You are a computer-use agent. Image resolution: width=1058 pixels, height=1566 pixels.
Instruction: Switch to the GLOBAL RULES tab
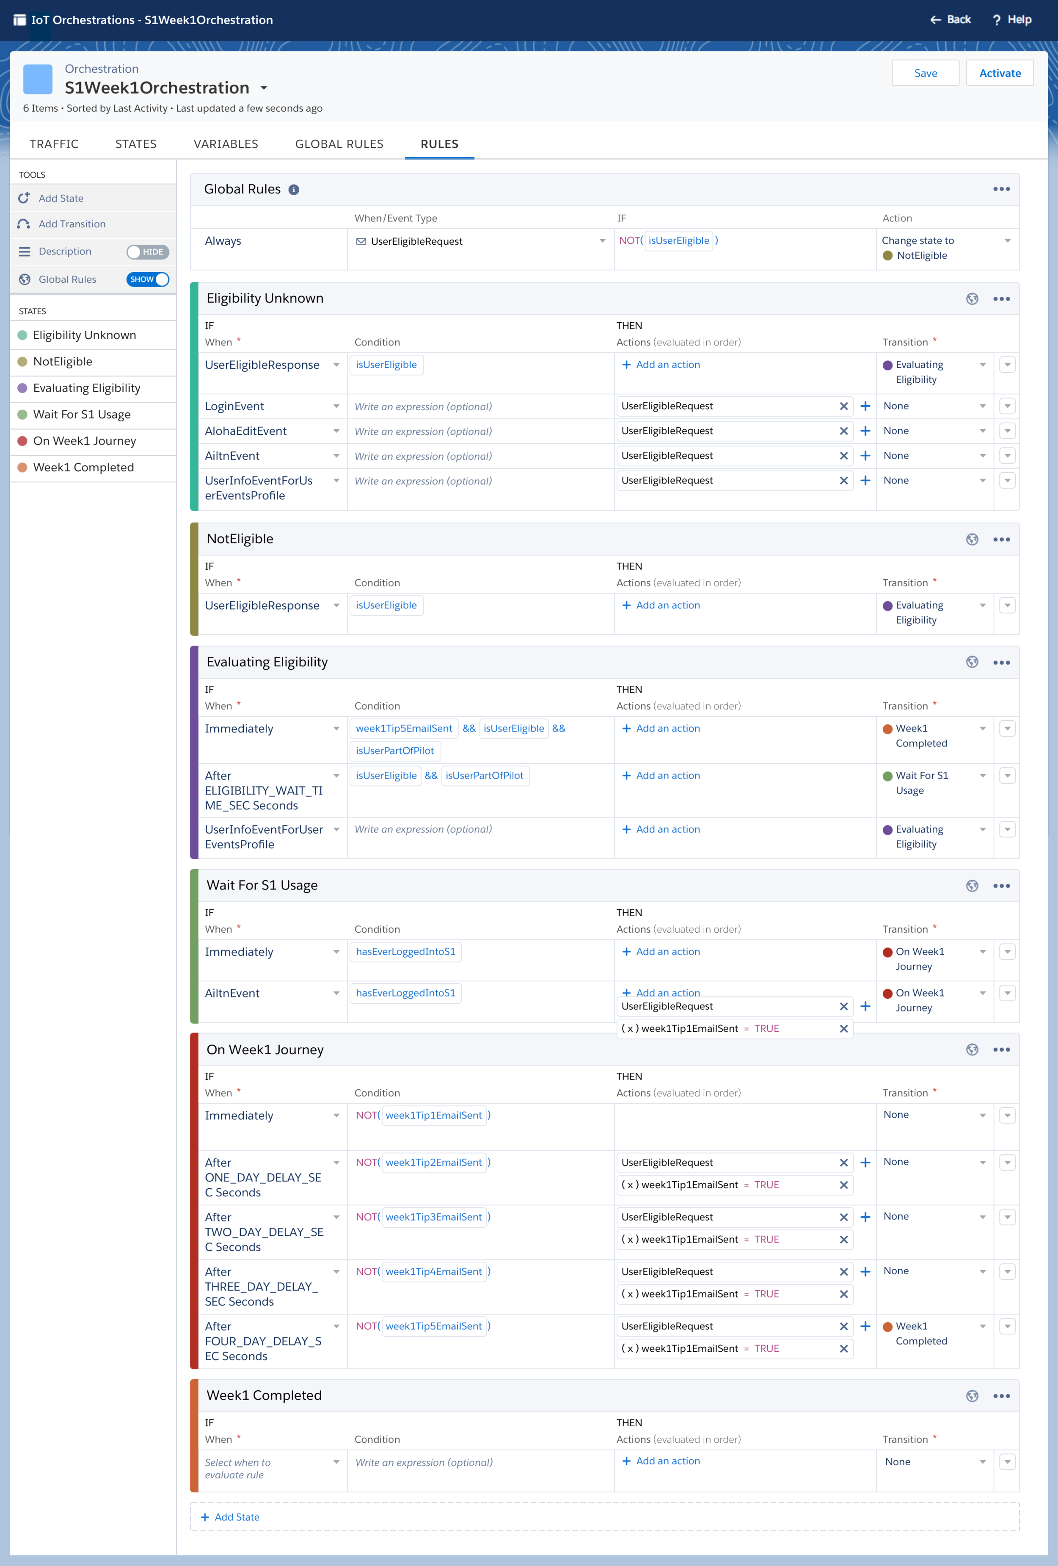pos(339,144)
